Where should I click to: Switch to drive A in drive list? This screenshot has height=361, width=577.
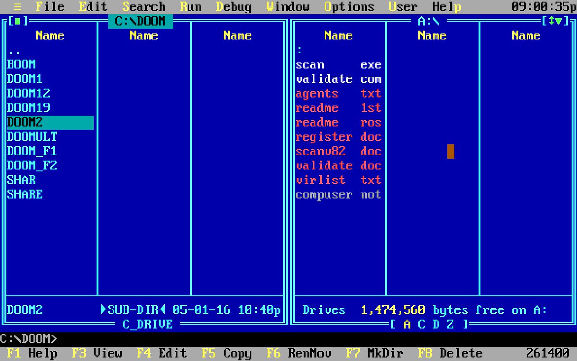[407, 324]
